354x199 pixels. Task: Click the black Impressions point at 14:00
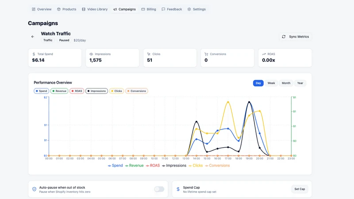[196, 122]
